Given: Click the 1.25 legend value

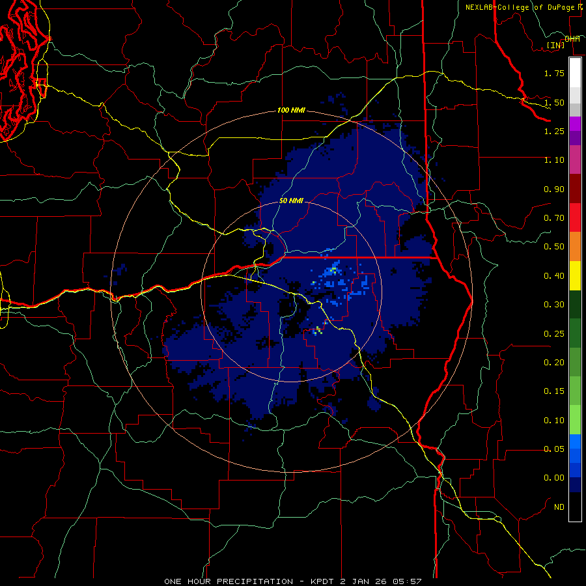Looking at the screenshot, I should (554, 131).
